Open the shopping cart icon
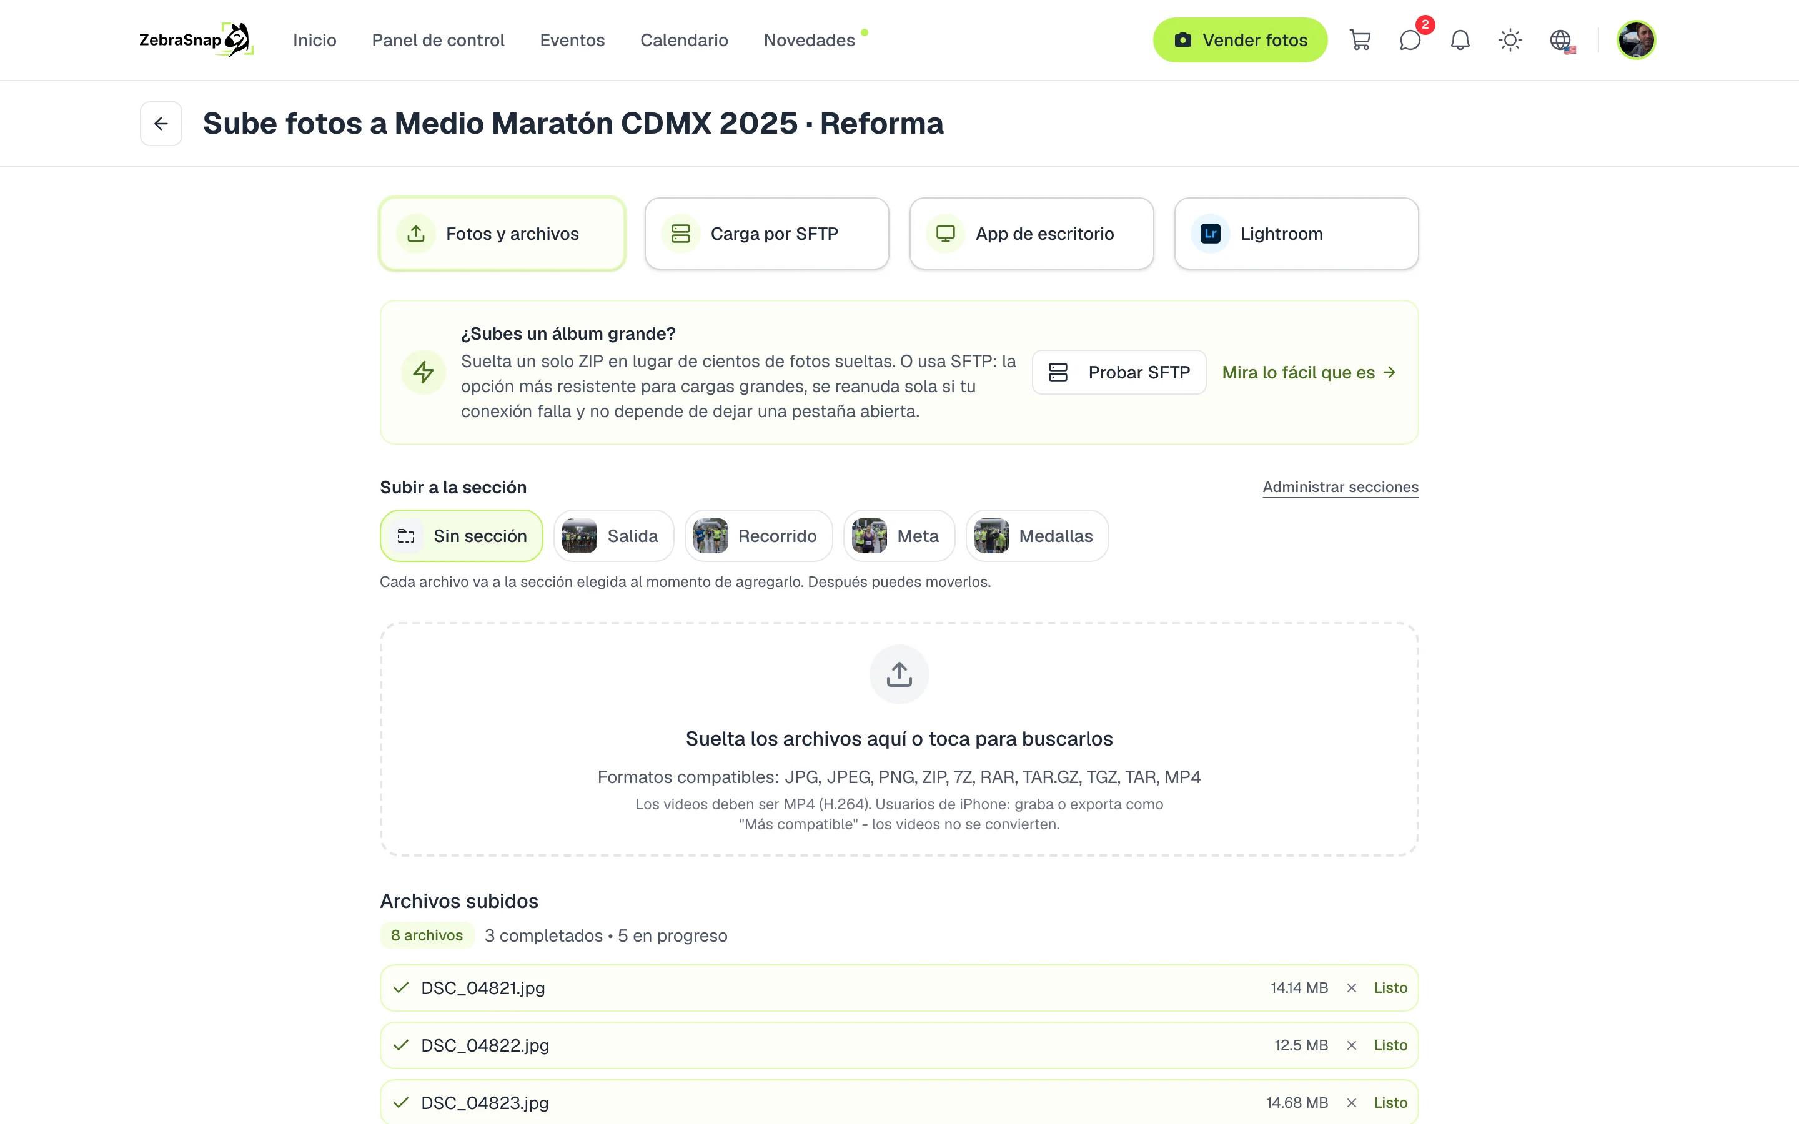Viewport: 1799px width, 1124px height. pyautogui.click(x=1360, y=40)
